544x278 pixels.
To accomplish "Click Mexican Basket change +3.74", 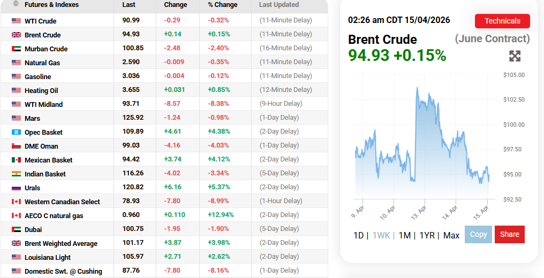I will point(172,159).
